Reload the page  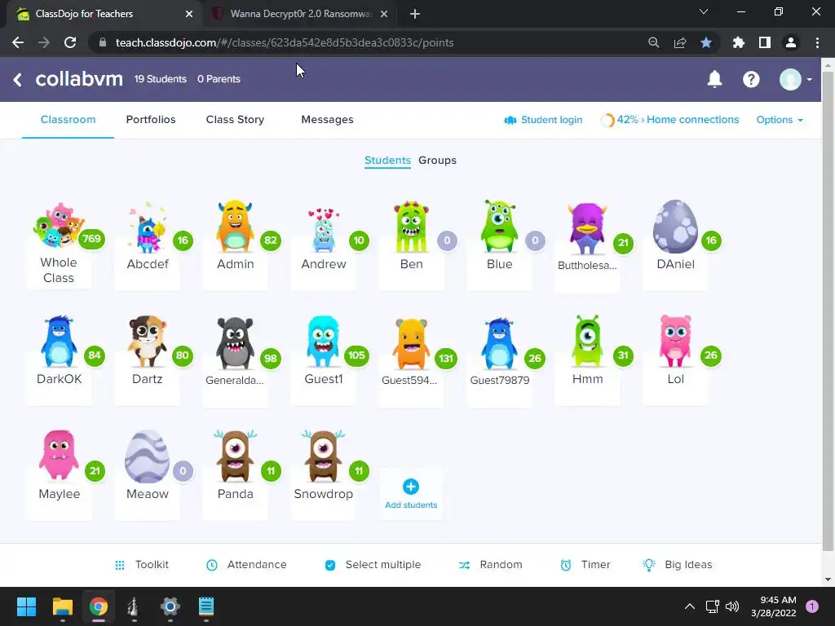[70, 42]
